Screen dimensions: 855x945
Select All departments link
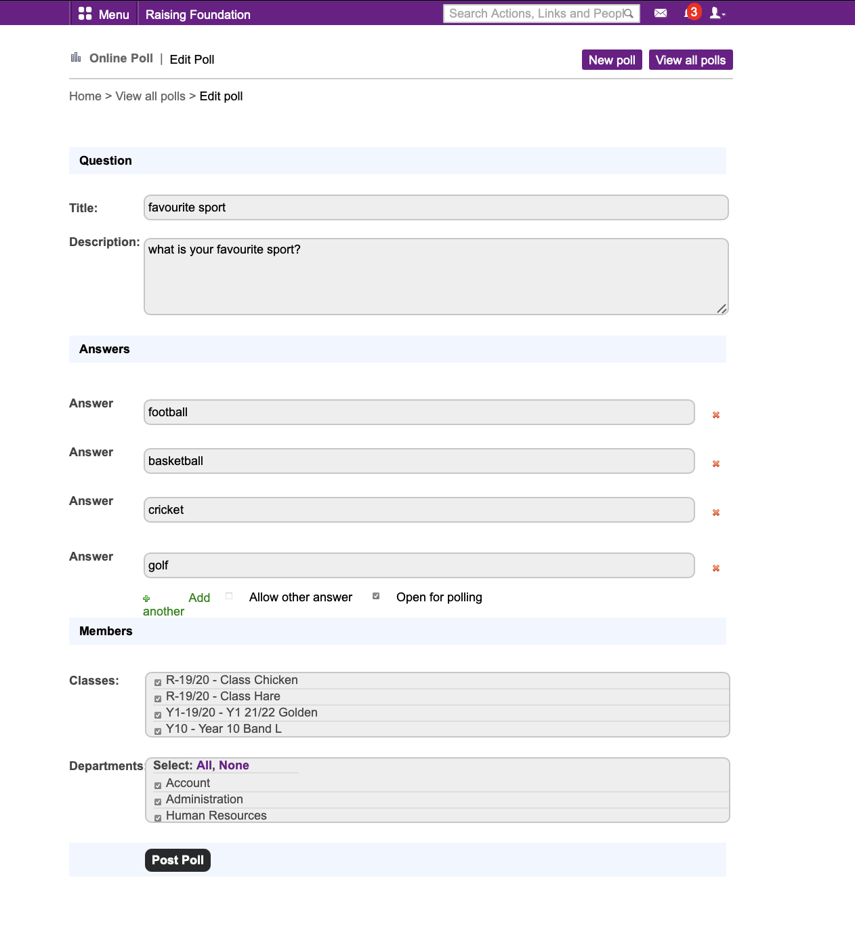pyautogui.click(x=204, y=765)
